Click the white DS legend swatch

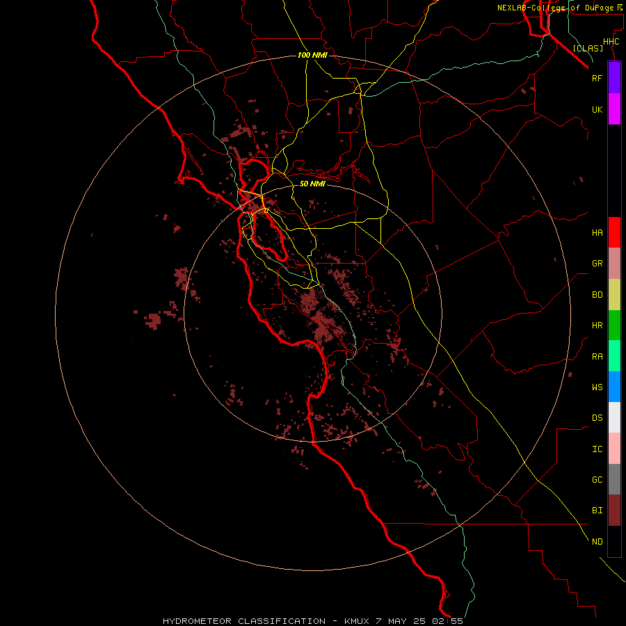click(x=614, y=417)
